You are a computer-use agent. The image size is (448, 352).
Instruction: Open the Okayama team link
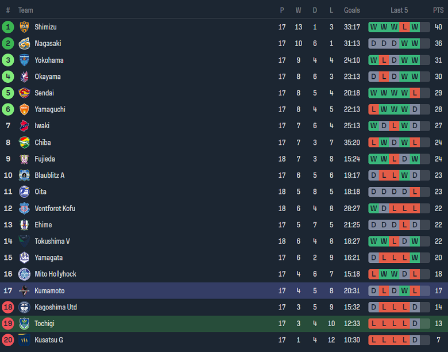point(47,76)
